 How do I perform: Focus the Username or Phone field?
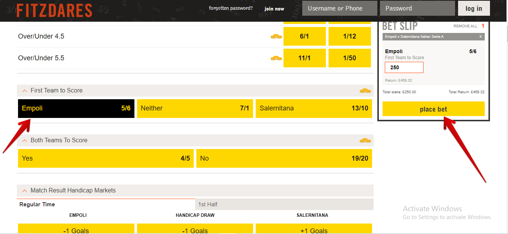[340, 8]
